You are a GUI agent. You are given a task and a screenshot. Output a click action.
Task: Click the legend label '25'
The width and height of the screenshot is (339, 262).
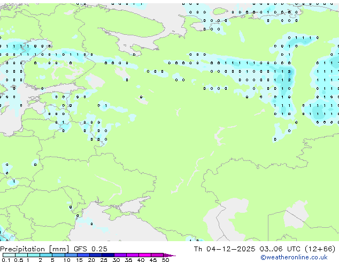pyautogui.click(x=104, y=260)
